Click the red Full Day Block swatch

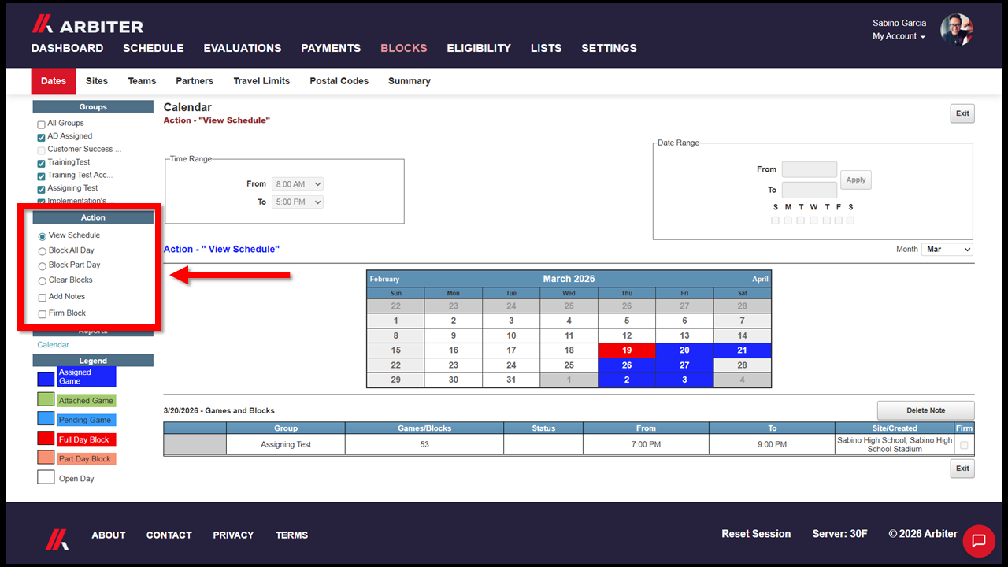[x=46, y=439]
